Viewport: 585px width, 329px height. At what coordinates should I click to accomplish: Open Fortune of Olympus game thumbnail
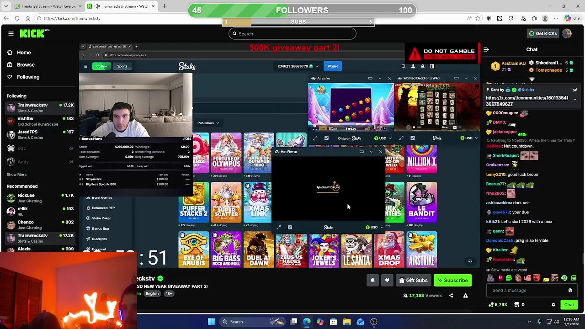click(x=226, y=153)
